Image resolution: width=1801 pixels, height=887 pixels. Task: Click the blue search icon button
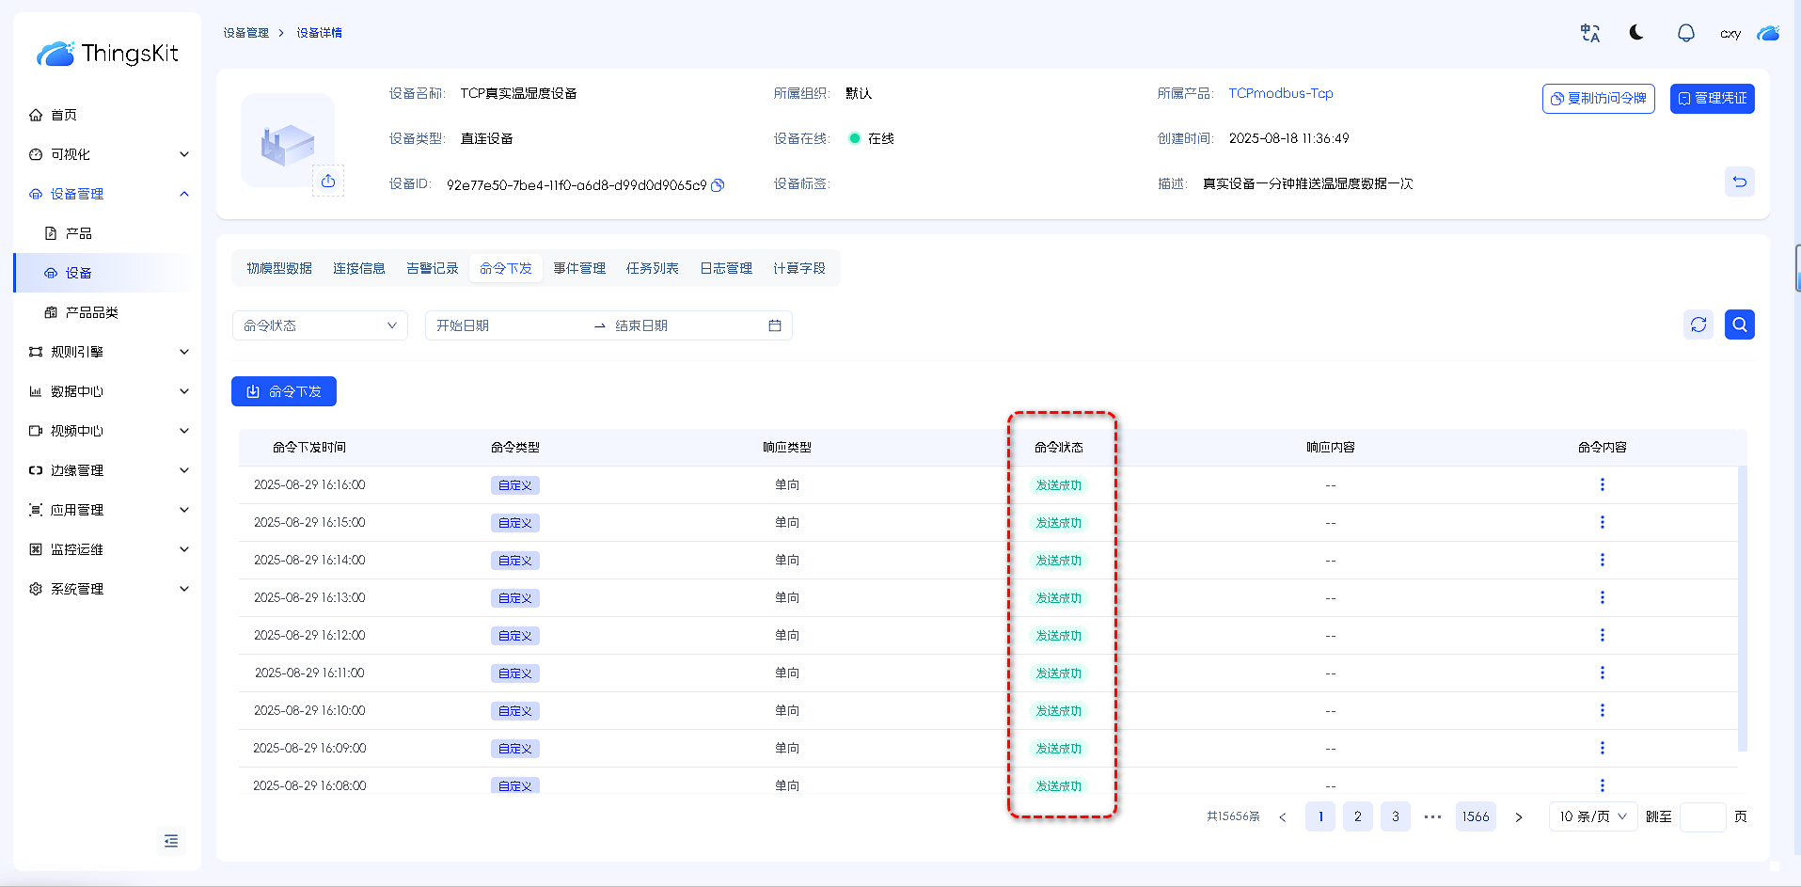point(1739,325)
